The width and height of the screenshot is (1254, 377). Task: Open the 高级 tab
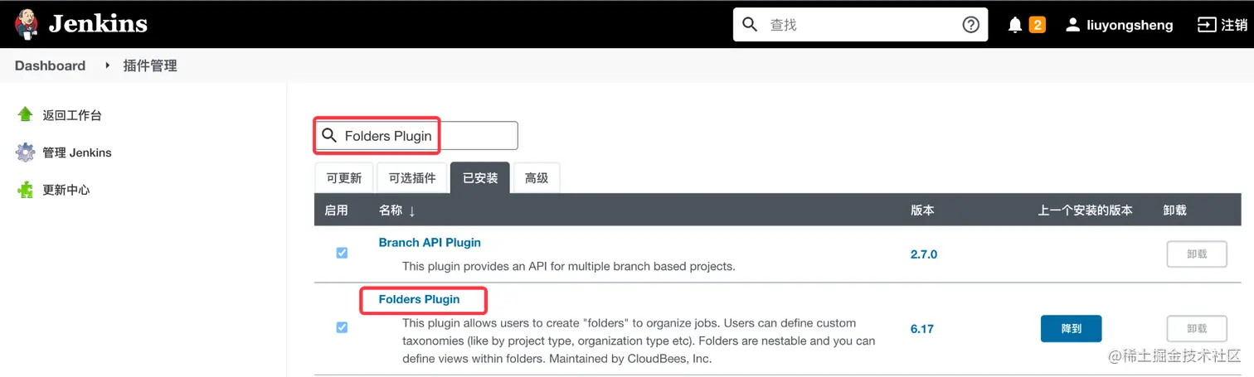[x=537, y=177]
